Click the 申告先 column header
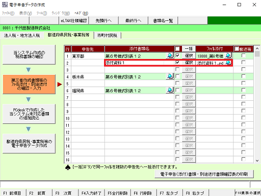The image size is (261, 196). click(x=88, y=49)
